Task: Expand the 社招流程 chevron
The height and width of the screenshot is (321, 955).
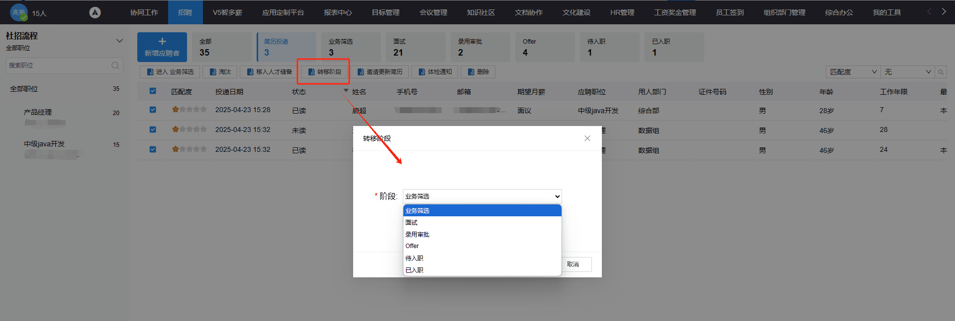Action: coord(119,41)
